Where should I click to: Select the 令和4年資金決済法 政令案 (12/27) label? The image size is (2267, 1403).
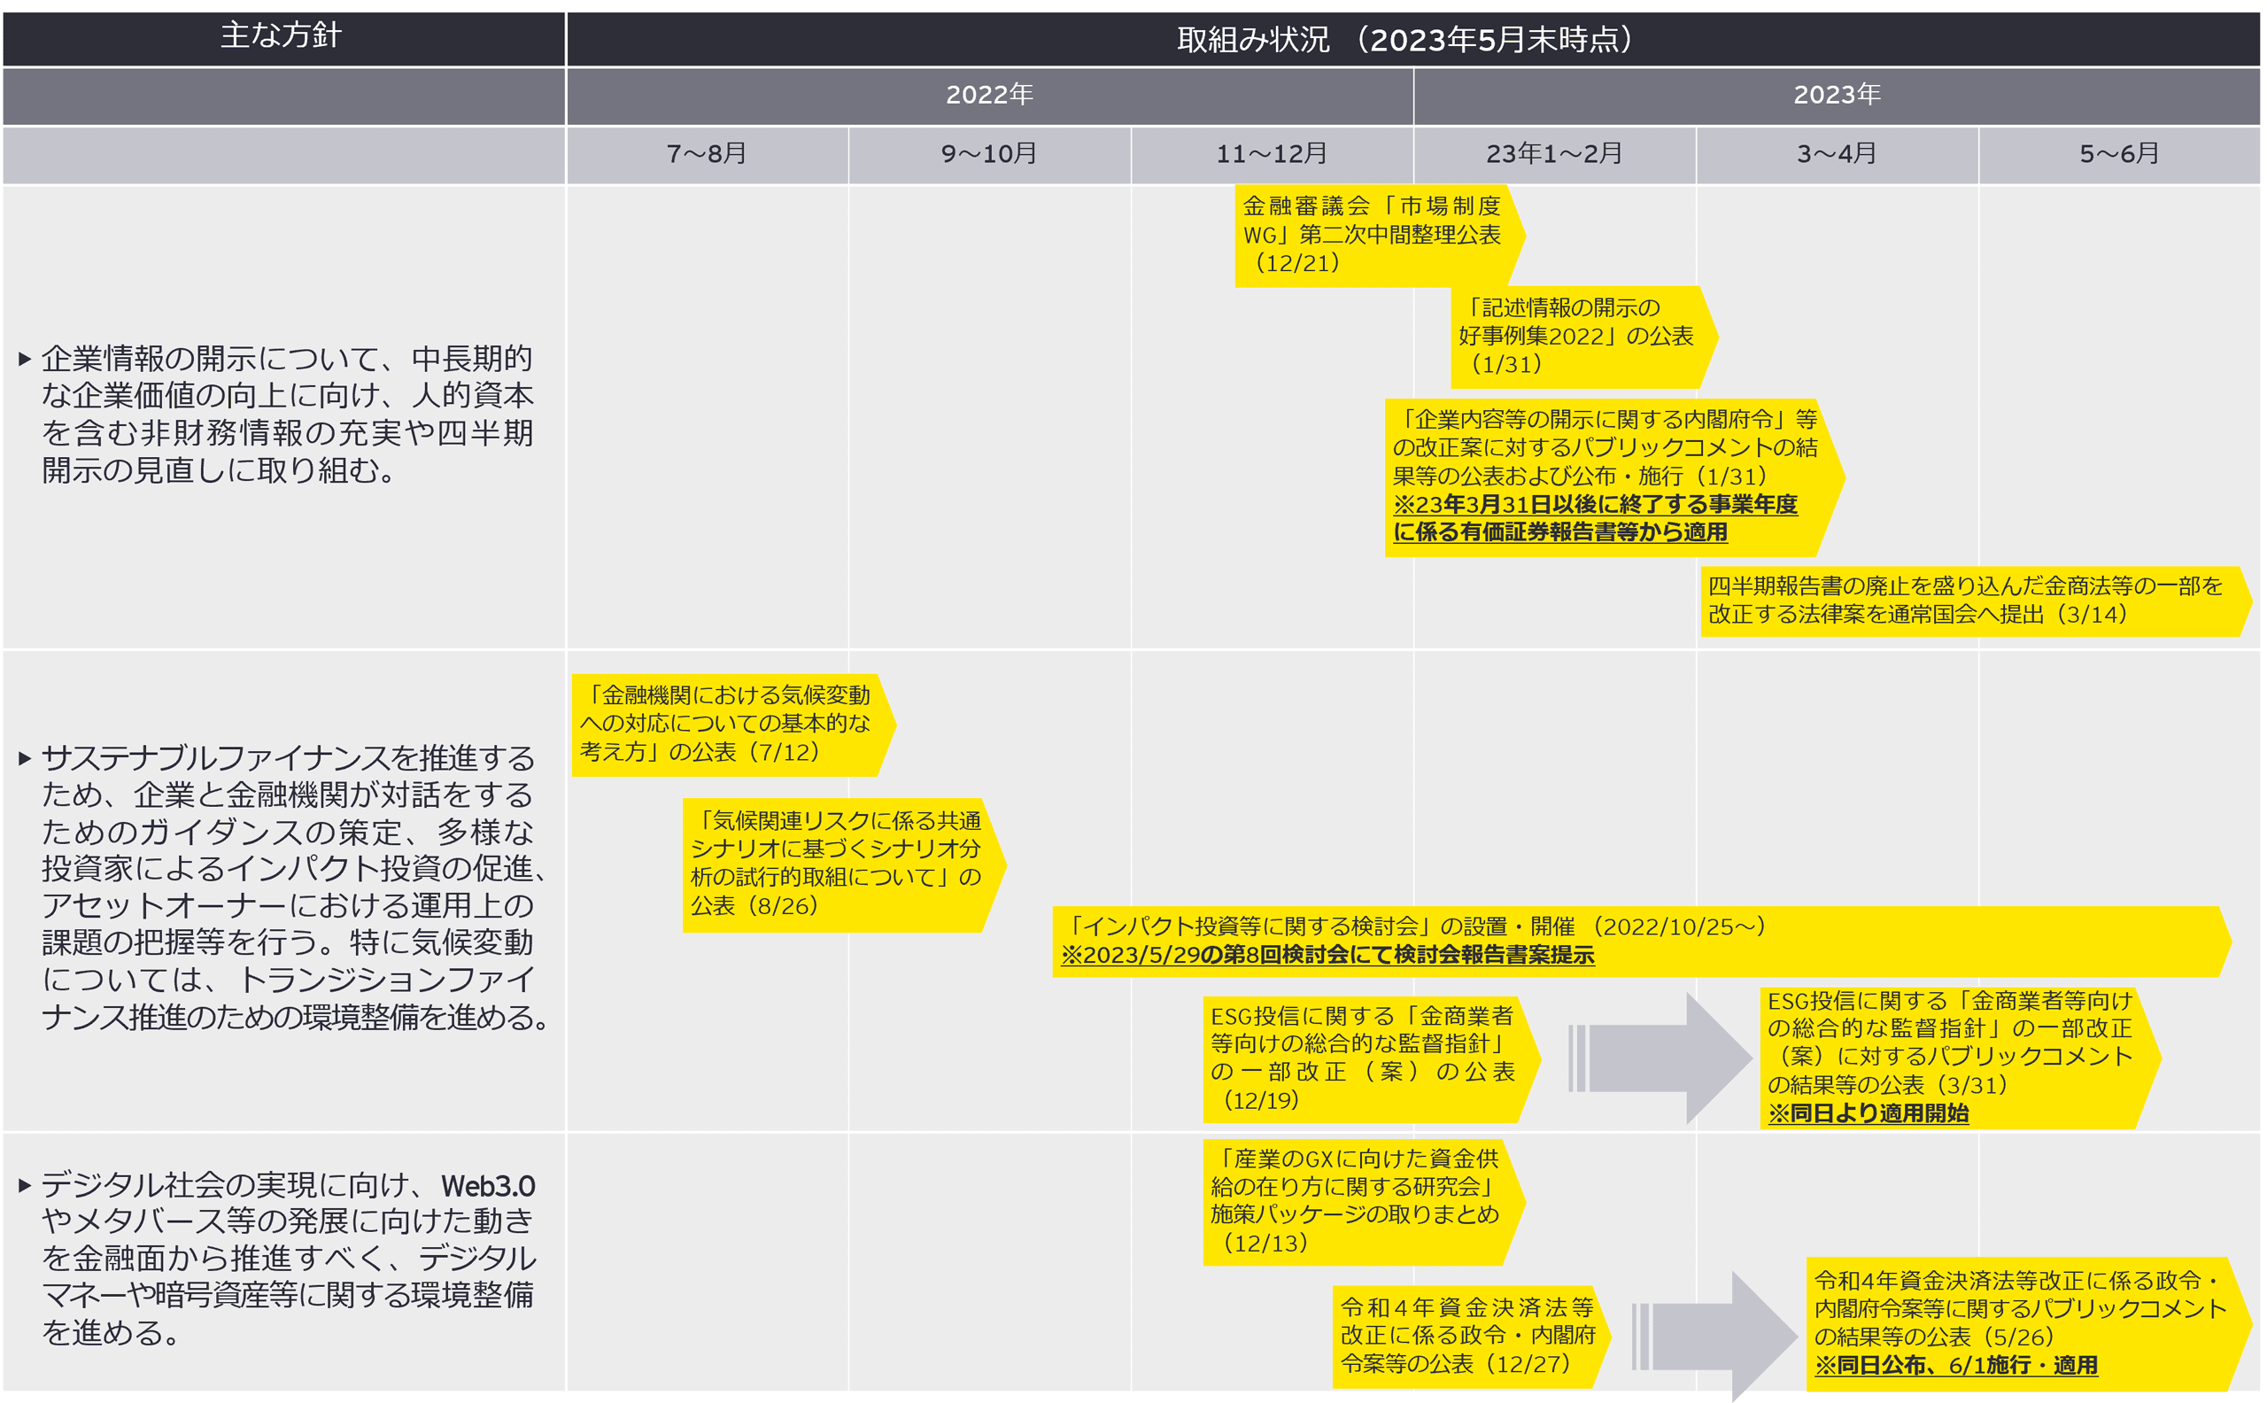point(1471,1337)
